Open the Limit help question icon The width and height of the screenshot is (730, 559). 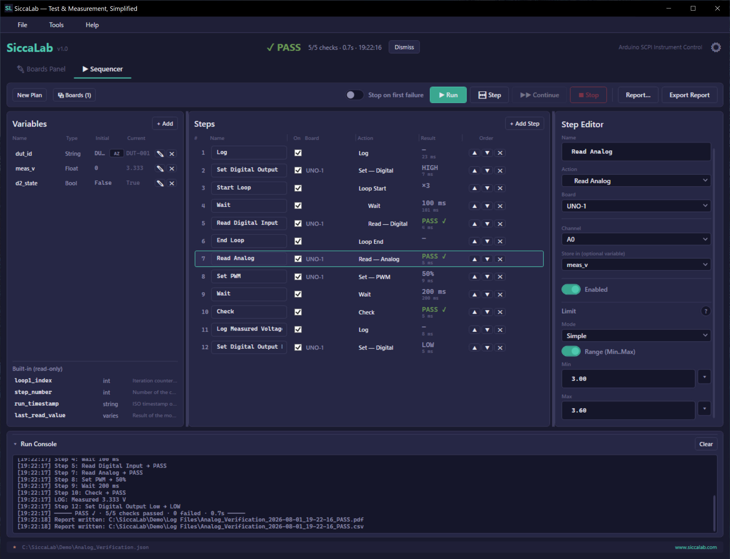tap(705, 311)
